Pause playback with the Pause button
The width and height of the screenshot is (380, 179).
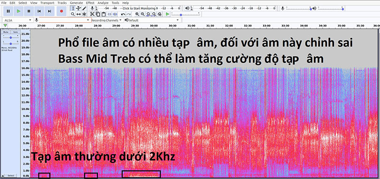pos(8,11)
